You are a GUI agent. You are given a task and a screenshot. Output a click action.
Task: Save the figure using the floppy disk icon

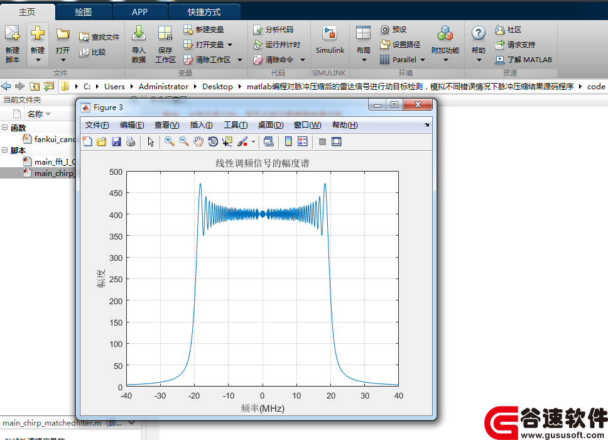point(116,141)
